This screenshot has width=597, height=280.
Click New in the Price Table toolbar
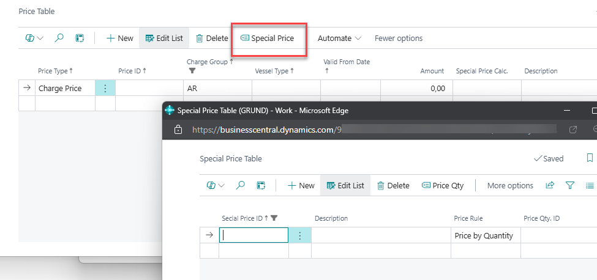tap(119, 38)
